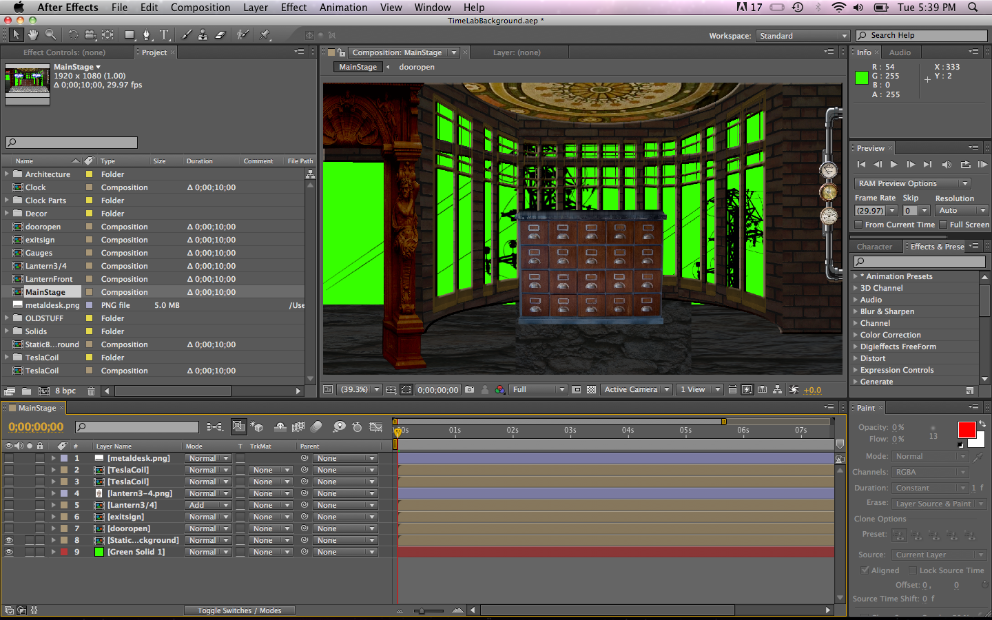Select the Pan Behind tool

[107, 34]
